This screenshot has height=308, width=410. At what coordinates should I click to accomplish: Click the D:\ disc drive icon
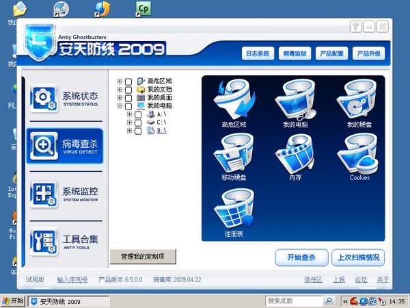[x=150, y=131]
